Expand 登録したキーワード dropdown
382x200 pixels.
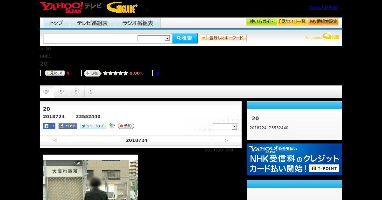point(223,38)
